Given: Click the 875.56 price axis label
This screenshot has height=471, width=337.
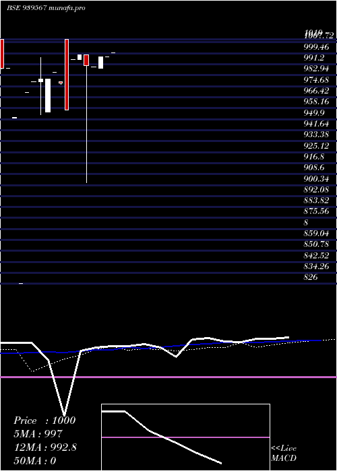Looking at the screenshot, I should tap(316, 211).
